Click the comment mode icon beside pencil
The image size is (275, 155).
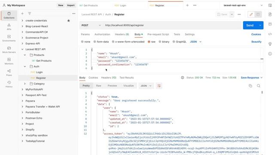pos(258,14)
